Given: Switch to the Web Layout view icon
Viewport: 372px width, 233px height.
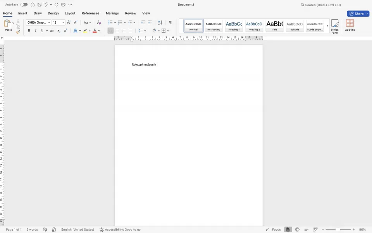Looking at the screenshot, I should coord(297,230).
